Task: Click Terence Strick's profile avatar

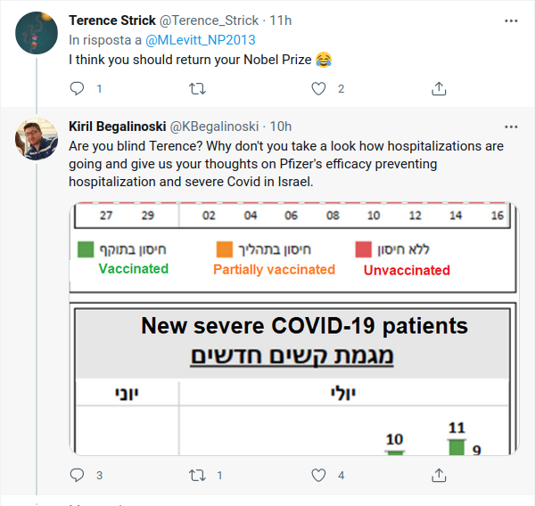Action: 37,34
